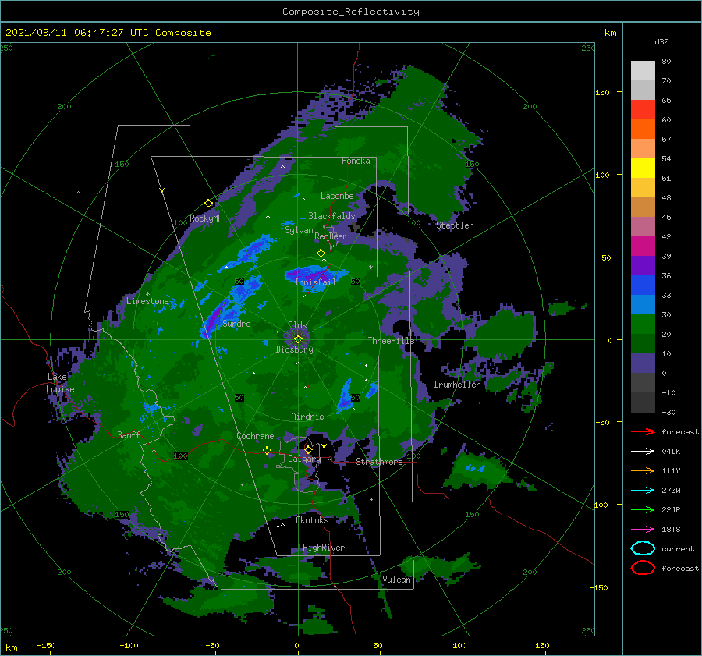The width and height of the screenshot is (702, 656).
Task: Click the red forecast arrow in legend
Action: (643, 431)
